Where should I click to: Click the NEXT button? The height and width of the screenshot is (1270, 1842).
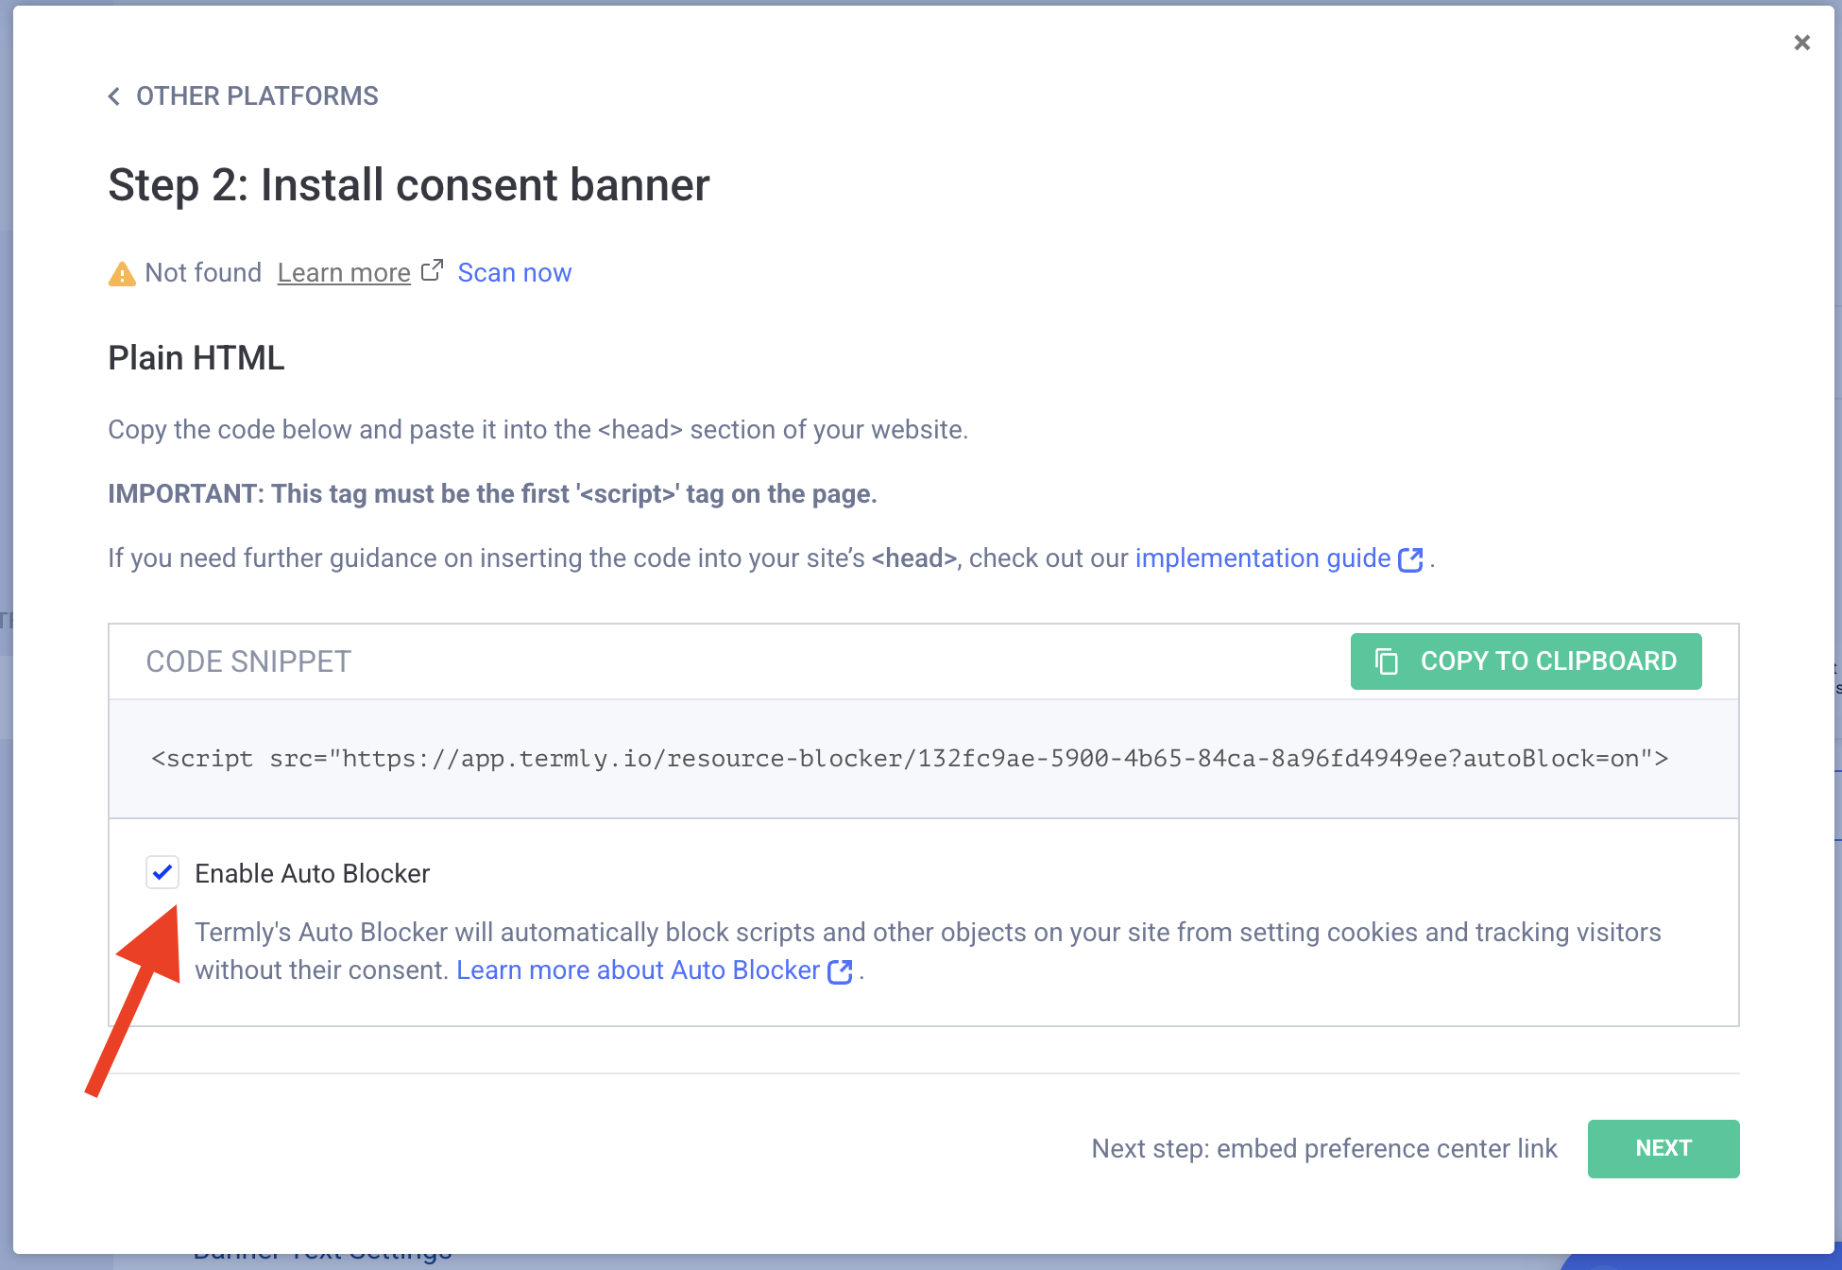coord(1663,1149)
